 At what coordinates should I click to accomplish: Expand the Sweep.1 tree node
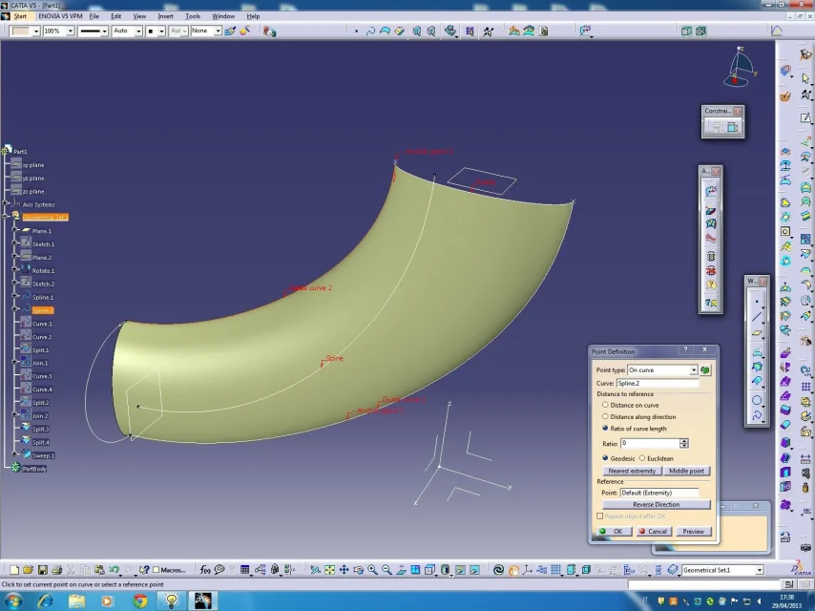point(15,454)
